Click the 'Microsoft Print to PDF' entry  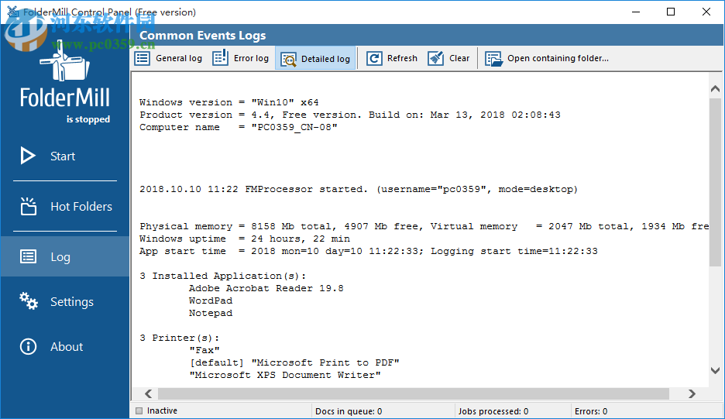[x=294, y=362]
